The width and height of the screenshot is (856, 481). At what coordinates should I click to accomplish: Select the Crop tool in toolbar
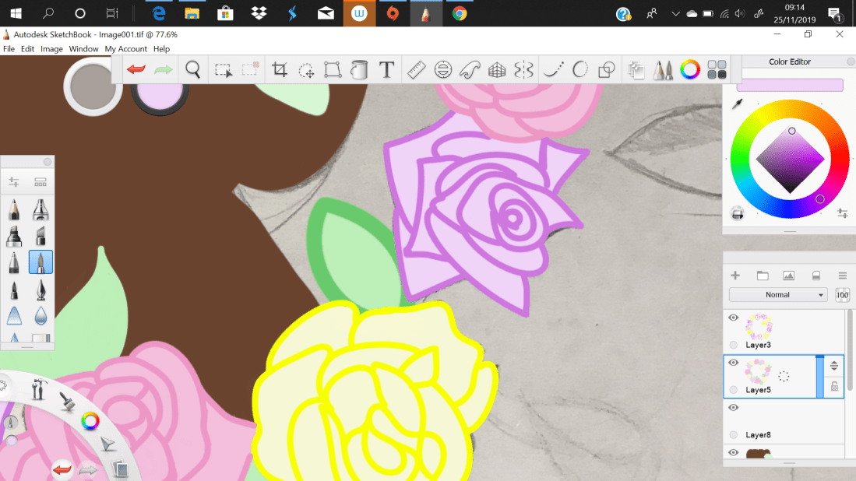coord(280,70)
